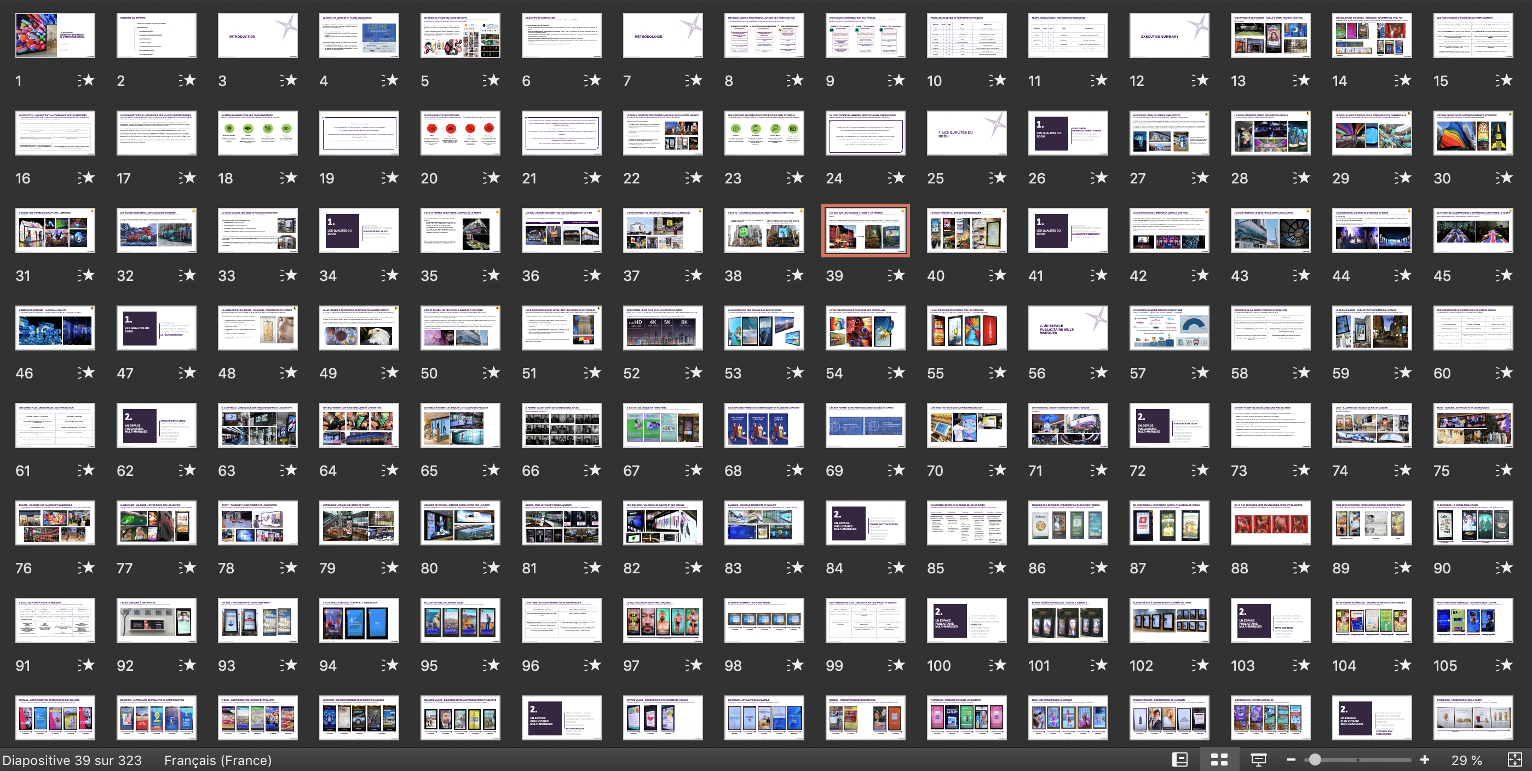Viewport: 1532px width, 771px height.
Task: Click the Français (France) language indicator
Action: [x=218, y=760]
